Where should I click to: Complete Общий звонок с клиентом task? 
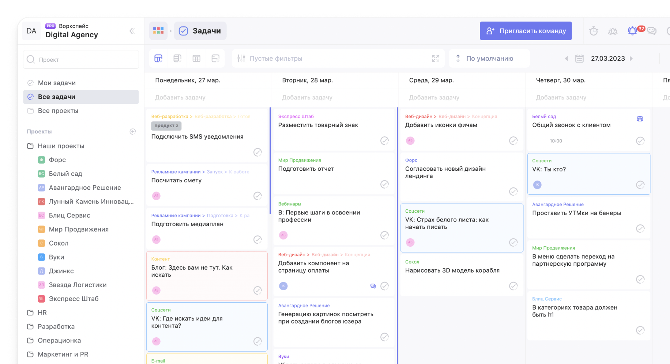(640, 141)
